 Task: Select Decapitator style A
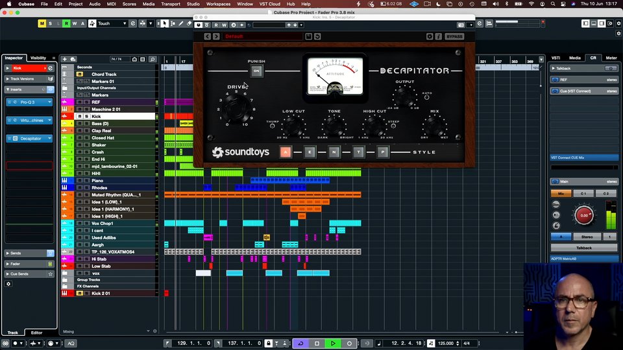pyautogui.click(x=286, y=152)
